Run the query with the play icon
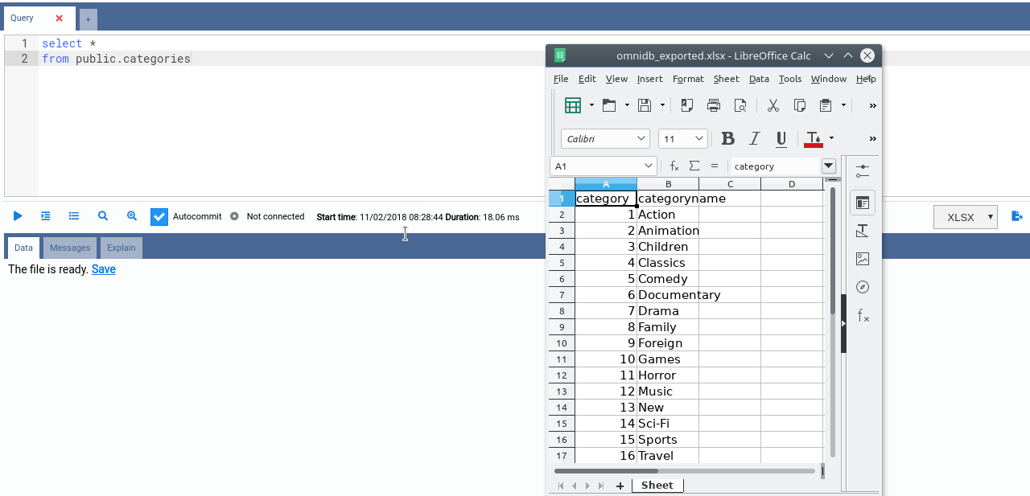Viewport: 1030px width, 496px height. point(18,216)
